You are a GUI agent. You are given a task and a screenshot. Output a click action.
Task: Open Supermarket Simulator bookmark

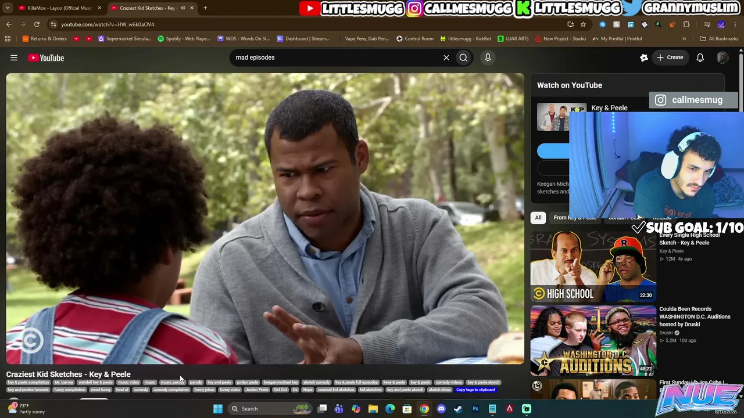click(124, 39)
